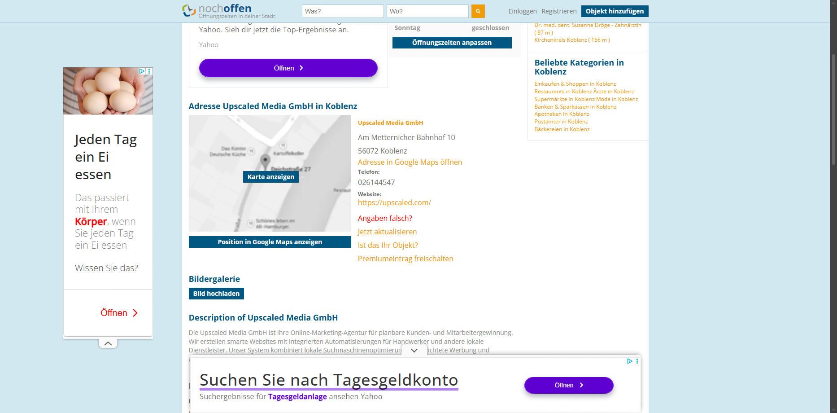Click red Öffnen link in egg ad
Image resolution: width=837 pixels, height=413 pixels.
coord(119,313)
